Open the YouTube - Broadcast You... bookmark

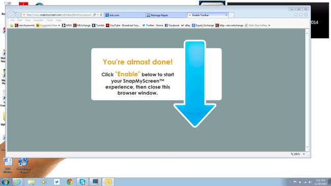pyautogui.click(x=123, y=25)
